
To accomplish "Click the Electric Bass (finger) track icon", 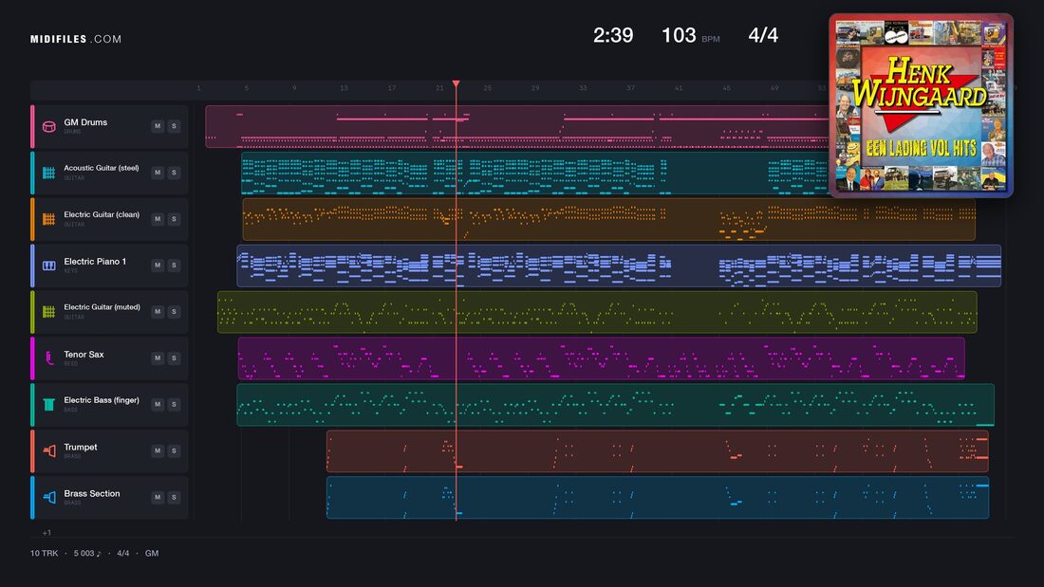I will point(48,405).
